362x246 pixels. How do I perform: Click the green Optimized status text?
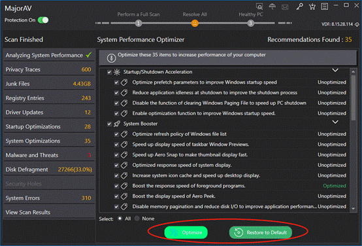click(335, 186)
